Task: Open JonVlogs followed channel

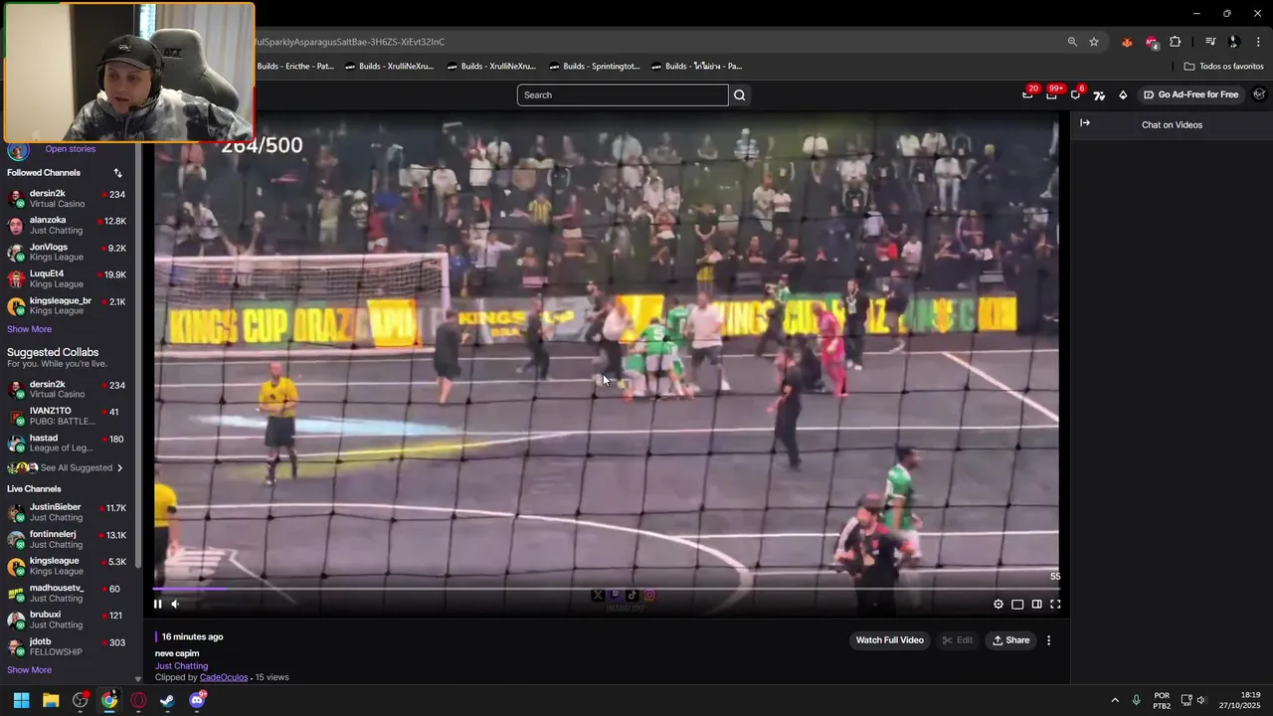Action: [68, 253]
